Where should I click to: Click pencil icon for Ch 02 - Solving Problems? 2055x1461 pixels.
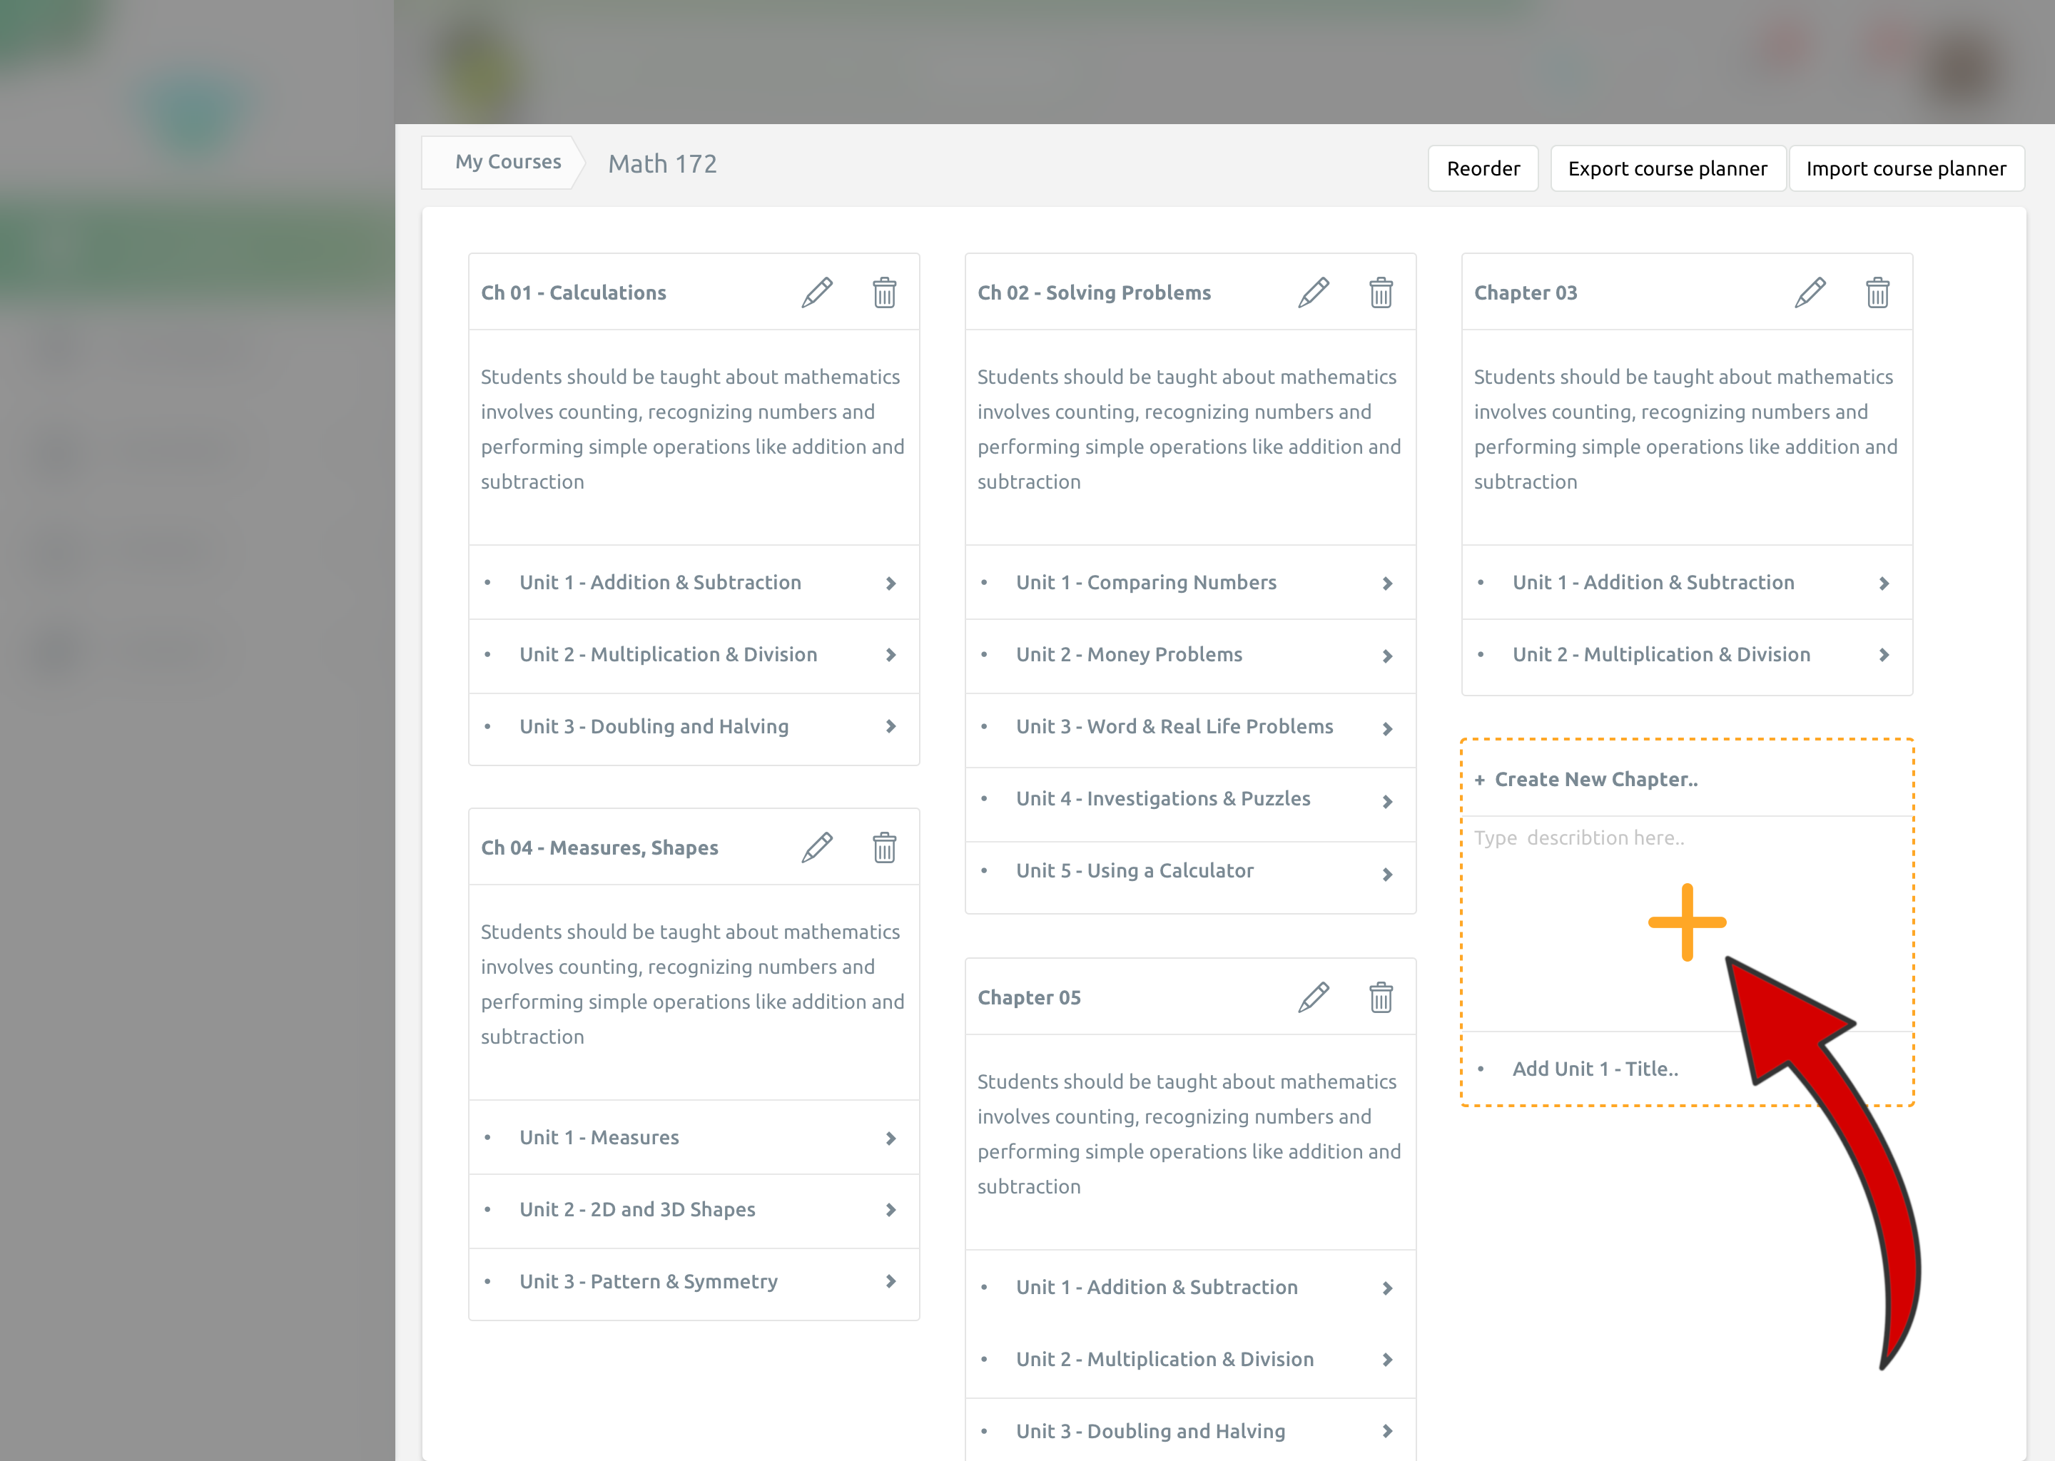click(x=1314, y=292)
